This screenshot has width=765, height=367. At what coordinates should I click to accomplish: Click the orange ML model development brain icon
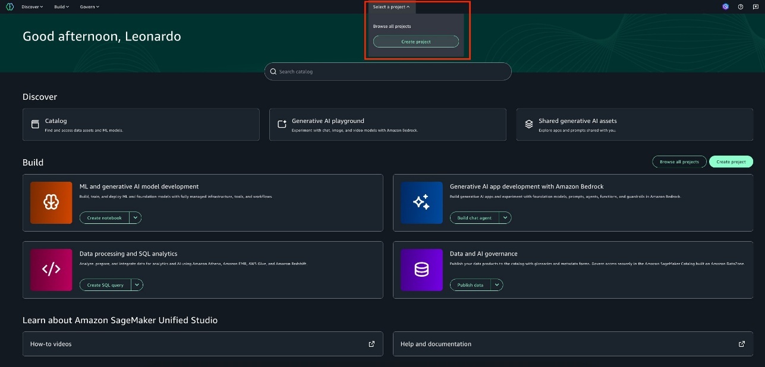(51, 203)
